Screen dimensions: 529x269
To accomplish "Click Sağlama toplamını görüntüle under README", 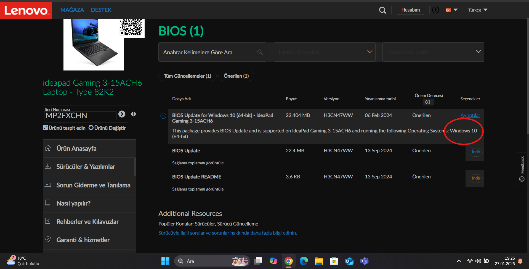I will 198,189.
